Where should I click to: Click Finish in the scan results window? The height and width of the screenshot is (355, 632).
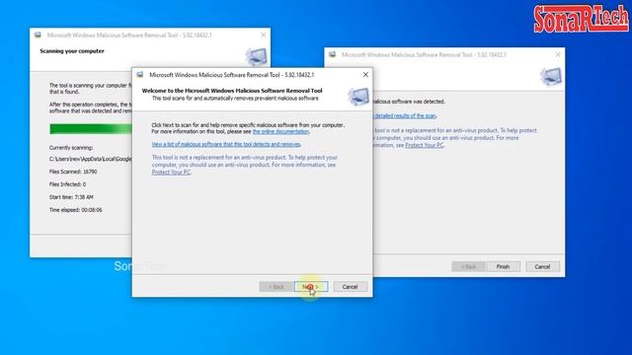pyautogui.click(x=503, y=266)
